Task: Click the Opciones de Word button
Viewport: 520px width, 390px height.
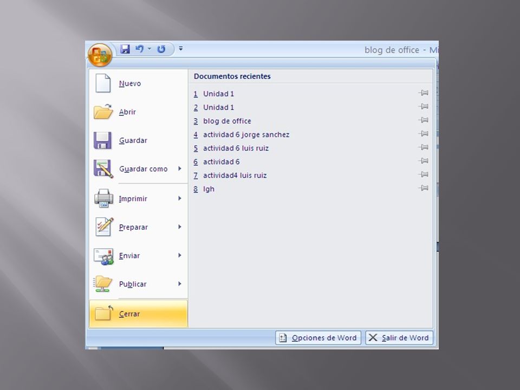Action: pyautogui.click(x=318, y=338)
